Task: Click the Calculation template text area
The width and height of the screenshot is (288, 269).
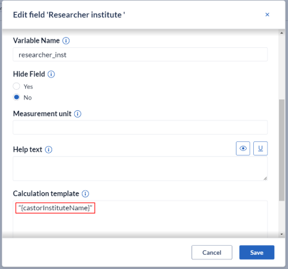Action: click(140, 219)
